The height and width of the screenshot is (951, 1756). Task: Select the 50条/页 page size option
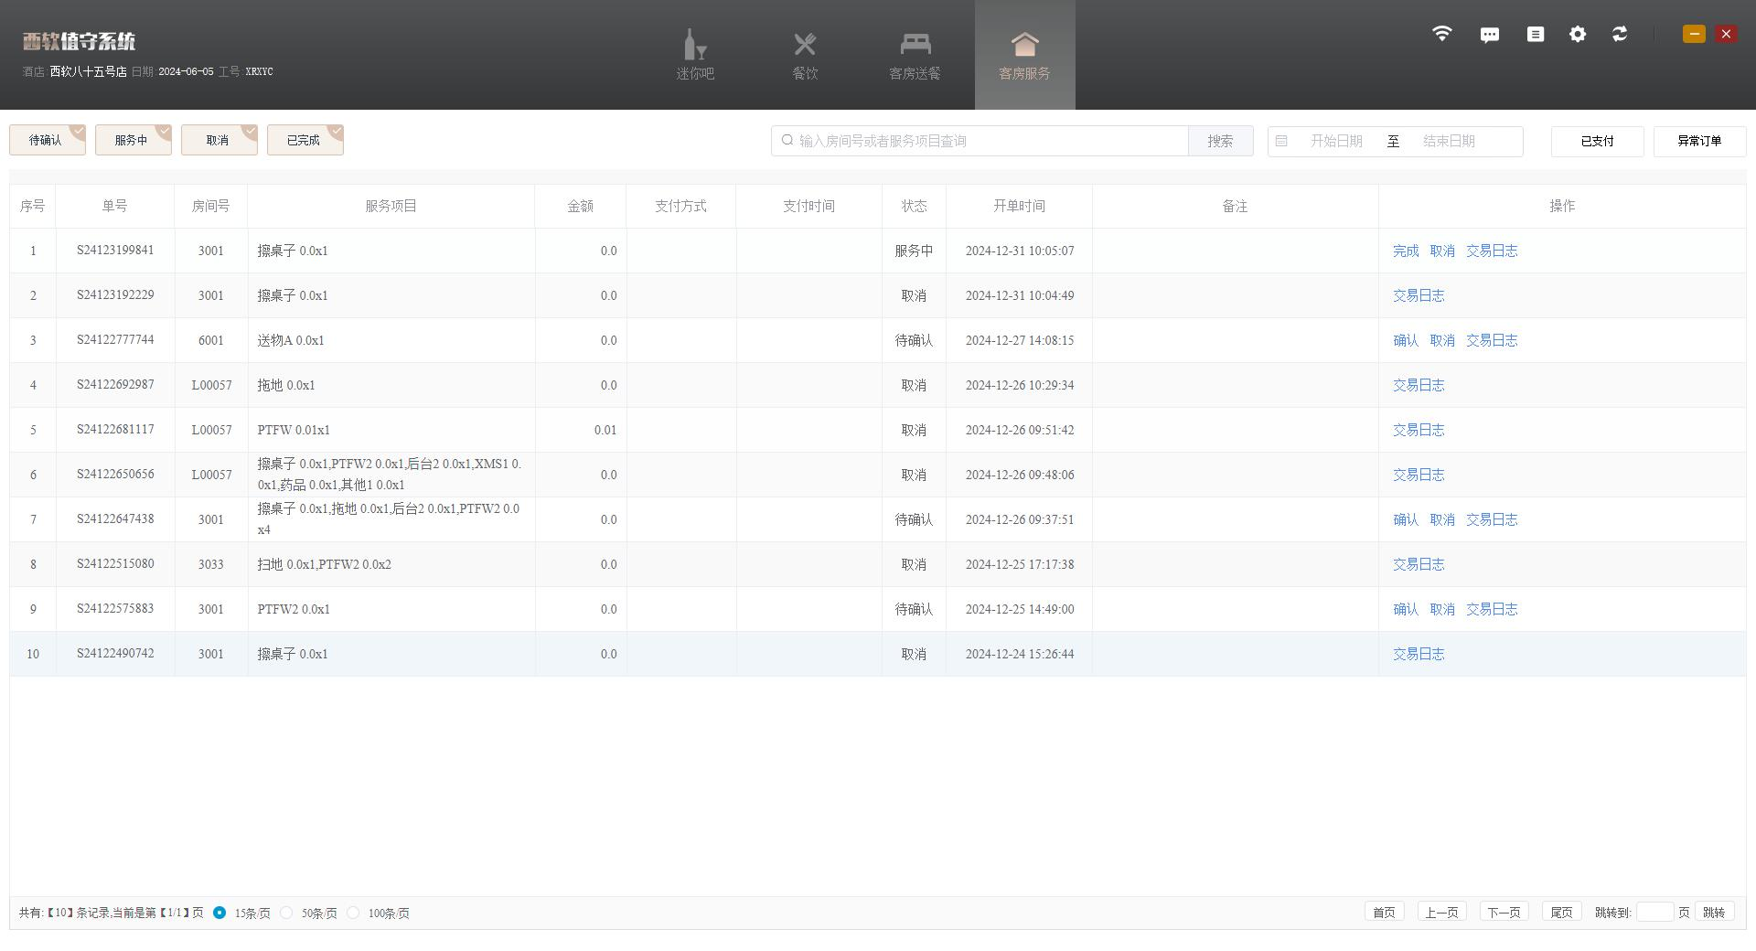(x=287, y=913)
